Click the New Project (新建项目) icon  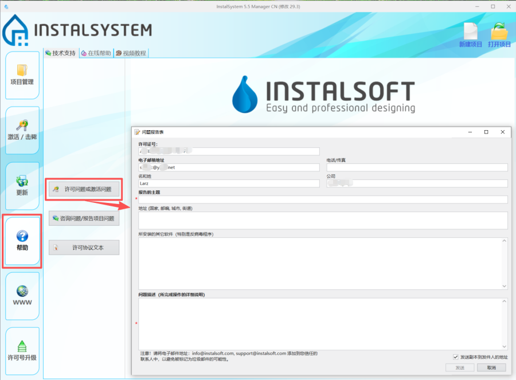click(x=470, y=32)
